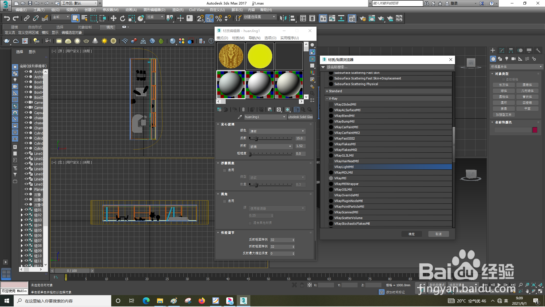This screenshot has height=307, width=545.
Task: Toggle visibility eye of Box01 object
Action: [x=26, y=82]
